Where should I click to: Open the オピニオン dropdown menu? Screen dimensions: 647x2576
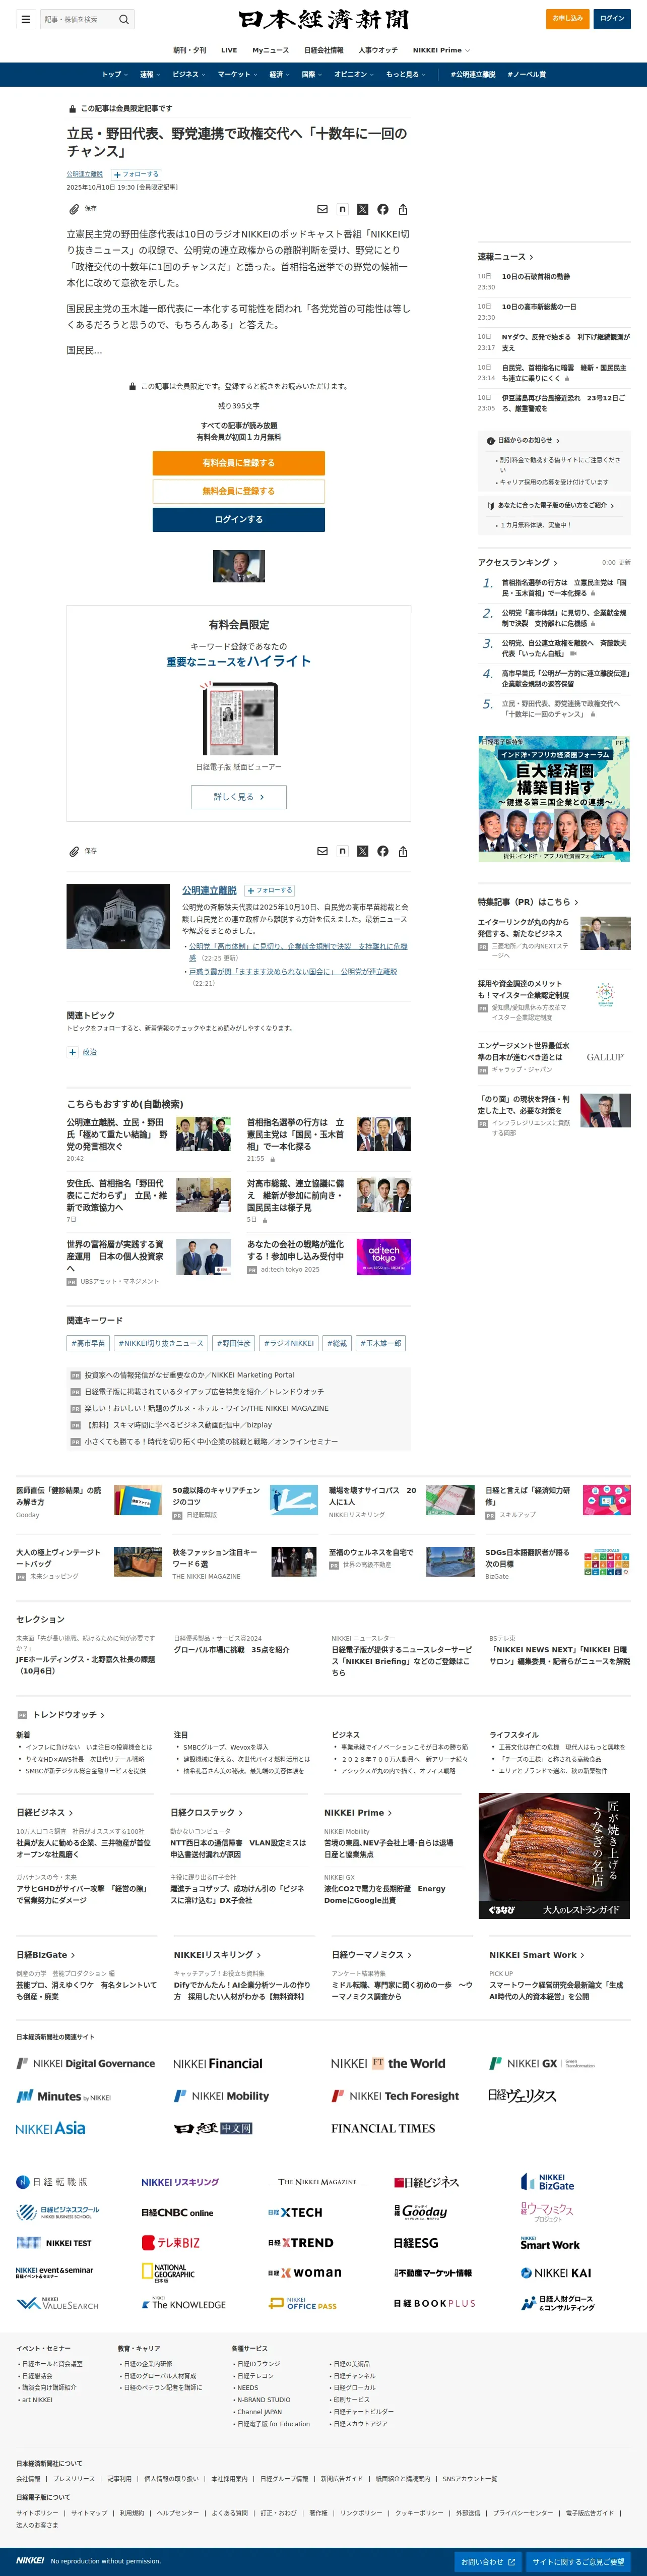pos(354,74)
